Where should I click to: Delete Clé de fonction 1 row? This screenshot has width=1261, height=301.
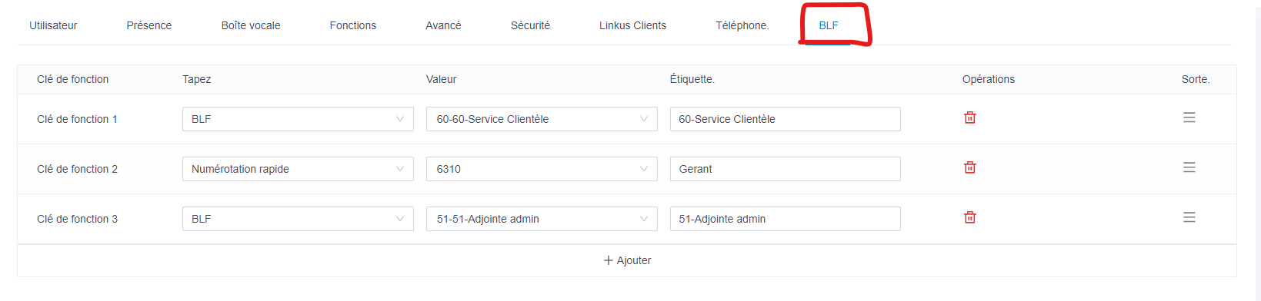[970, 117]
